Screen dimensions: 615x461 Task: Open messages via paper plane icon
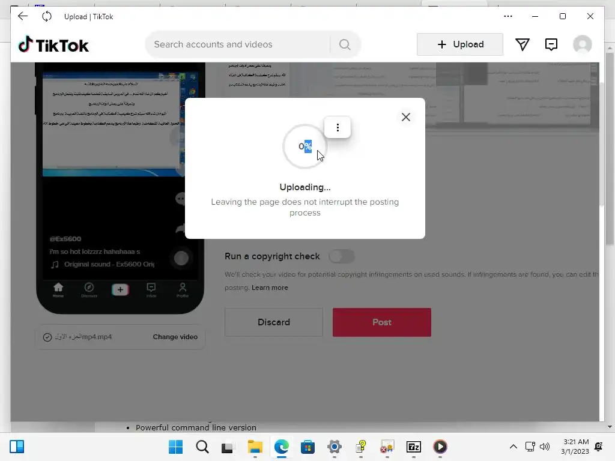coord(522,44)
